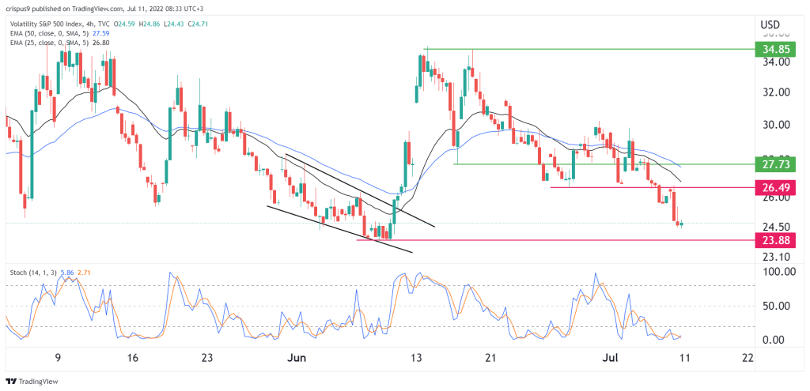Click the TradingView logo at bottom left
The image size is (810, 391).
(32, 382)
